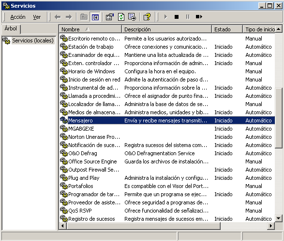Screen dimensions: 284x241
Task: Sort by the Nombre column header
Action: 90,29
